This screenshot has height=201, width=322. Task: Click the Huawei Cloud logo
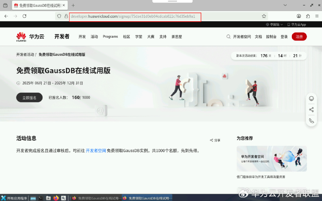(x=30, y=37)
